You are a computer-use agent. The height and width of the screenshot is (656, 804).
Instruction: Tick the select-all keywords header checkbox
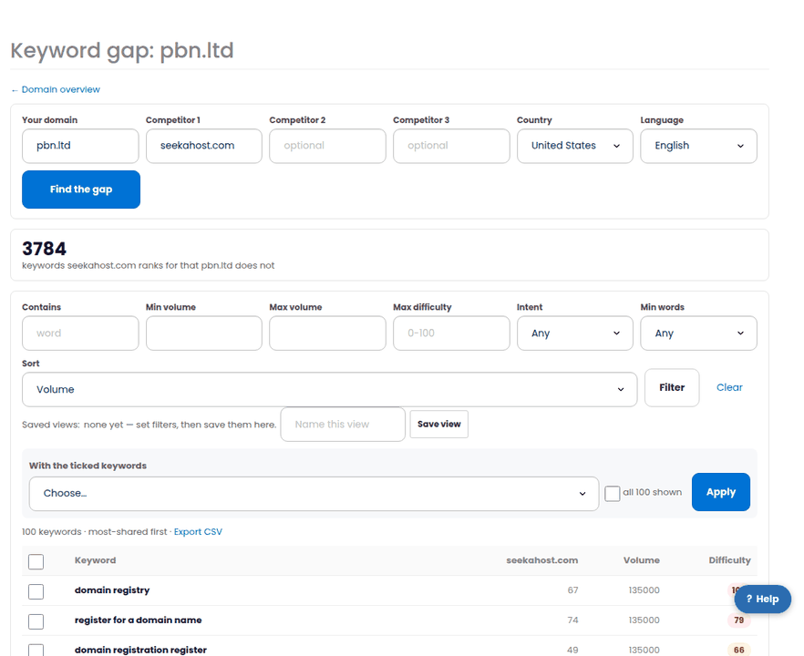[x=36, y=561]
